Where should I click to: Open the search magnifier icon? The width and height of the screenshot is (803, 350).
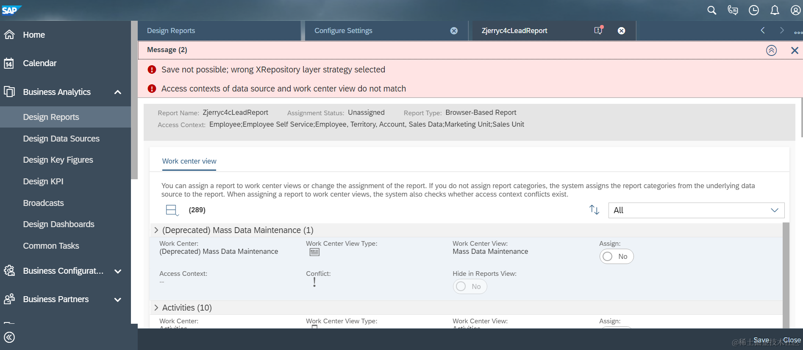712,10
